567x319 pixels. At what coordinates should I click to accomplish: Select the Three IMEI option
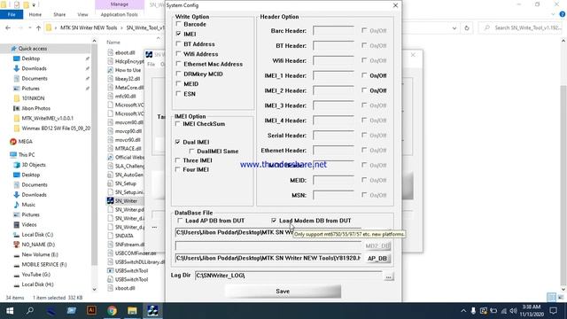tap(177, 160)
